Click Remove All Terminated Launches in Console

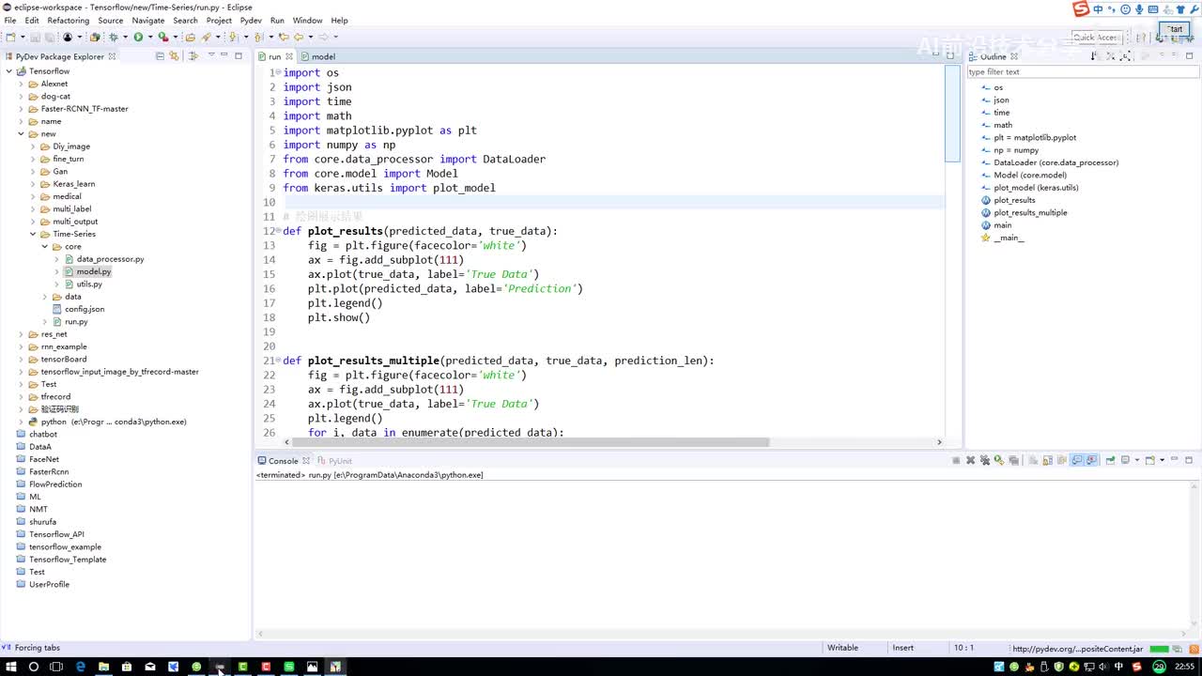(985, 460)
